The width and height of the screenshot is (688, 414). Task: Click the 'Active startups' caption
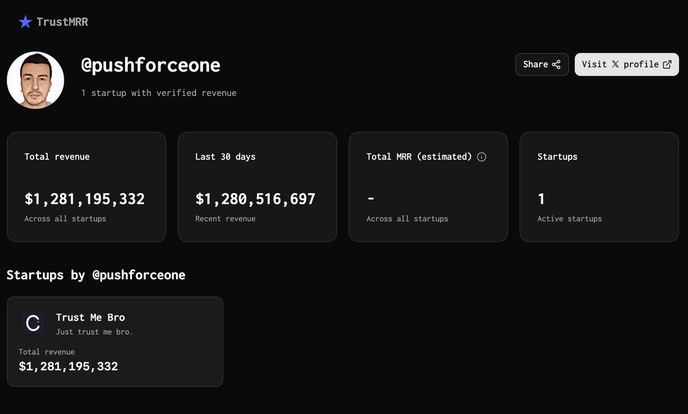point(570,219)
